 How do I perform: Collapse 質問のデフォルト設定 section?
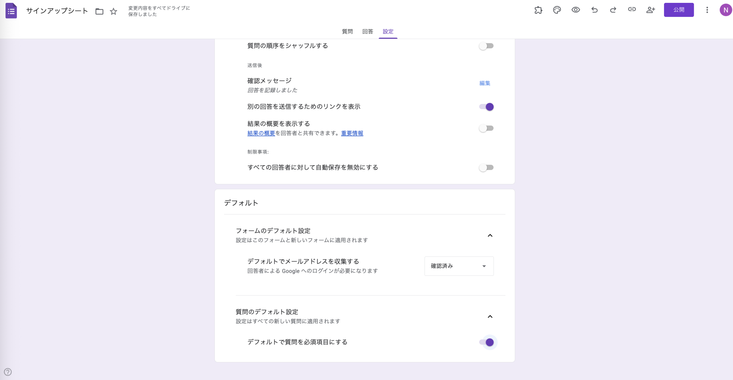(x=490, y=316)
